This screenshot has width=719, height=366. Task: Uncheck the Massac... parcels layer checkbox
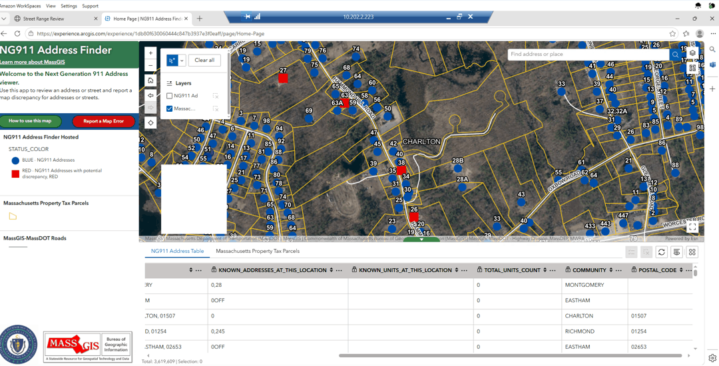click(x=169, y=108)
